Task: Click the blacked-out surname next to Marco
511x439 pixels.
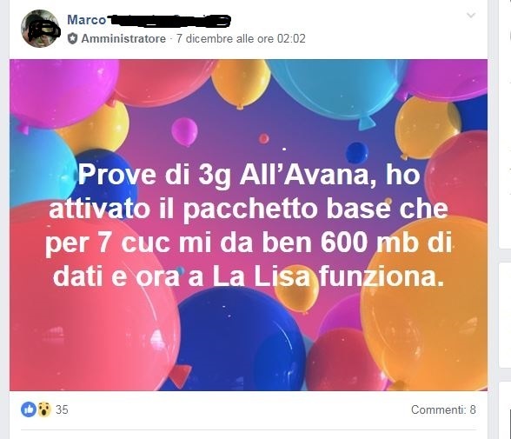Action: (x=169, y=21)
